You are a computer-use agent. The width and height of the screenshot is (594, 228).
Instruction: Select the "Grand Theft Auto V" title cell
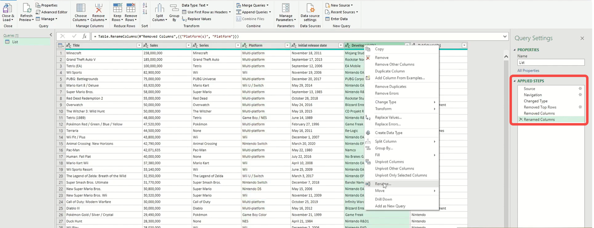coord(103,59)
